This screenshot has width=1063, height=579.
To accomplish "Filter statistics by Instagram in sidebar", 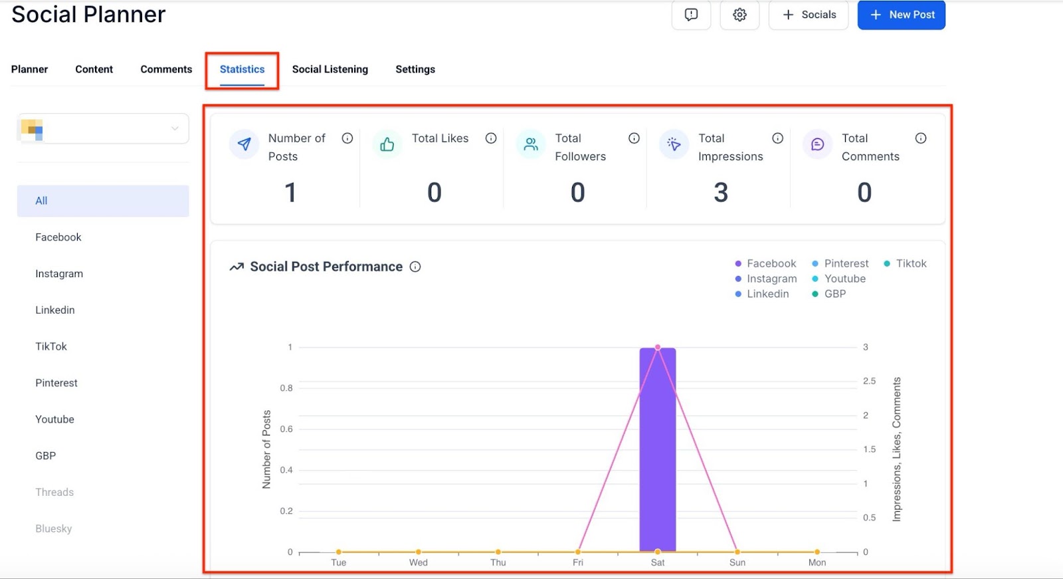I will [59, 274].
